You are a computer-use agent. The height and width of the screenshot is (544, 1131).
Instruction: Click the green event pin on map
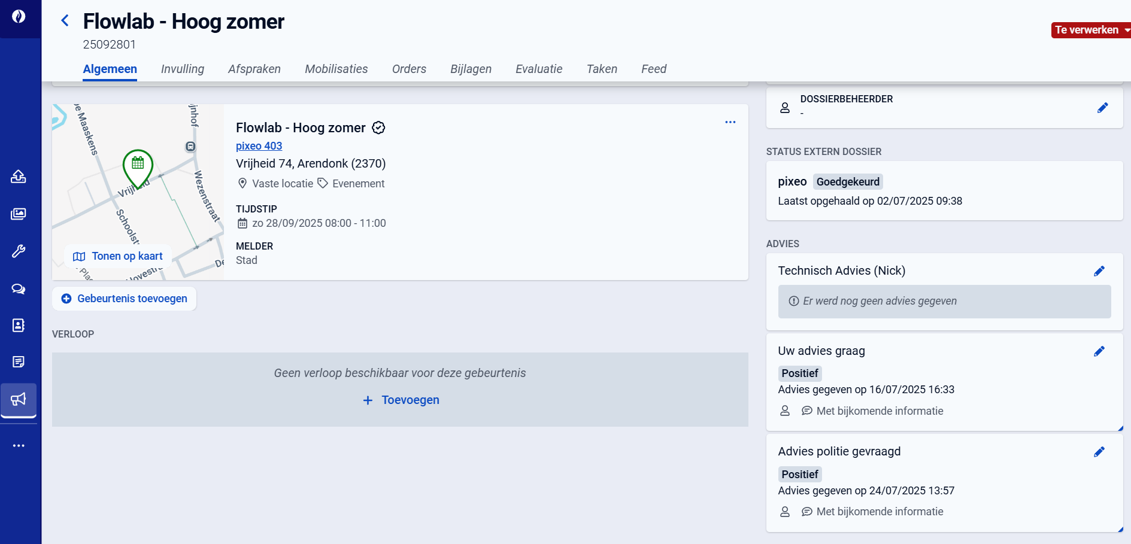(x=138, y=166)
